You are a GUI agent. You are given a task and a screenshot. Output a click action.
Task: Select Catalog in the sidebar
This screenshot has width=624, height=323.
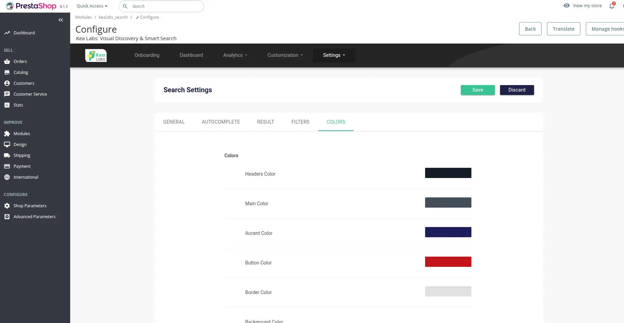pos(20,72)
